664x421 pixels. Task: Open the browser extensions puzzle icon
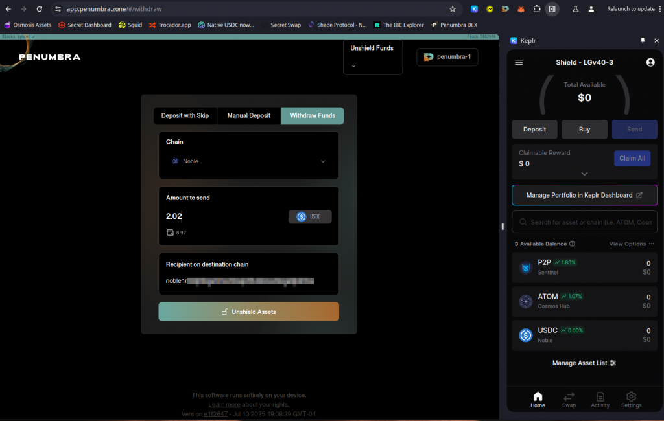pyautogui.click(x=536, y=9)
